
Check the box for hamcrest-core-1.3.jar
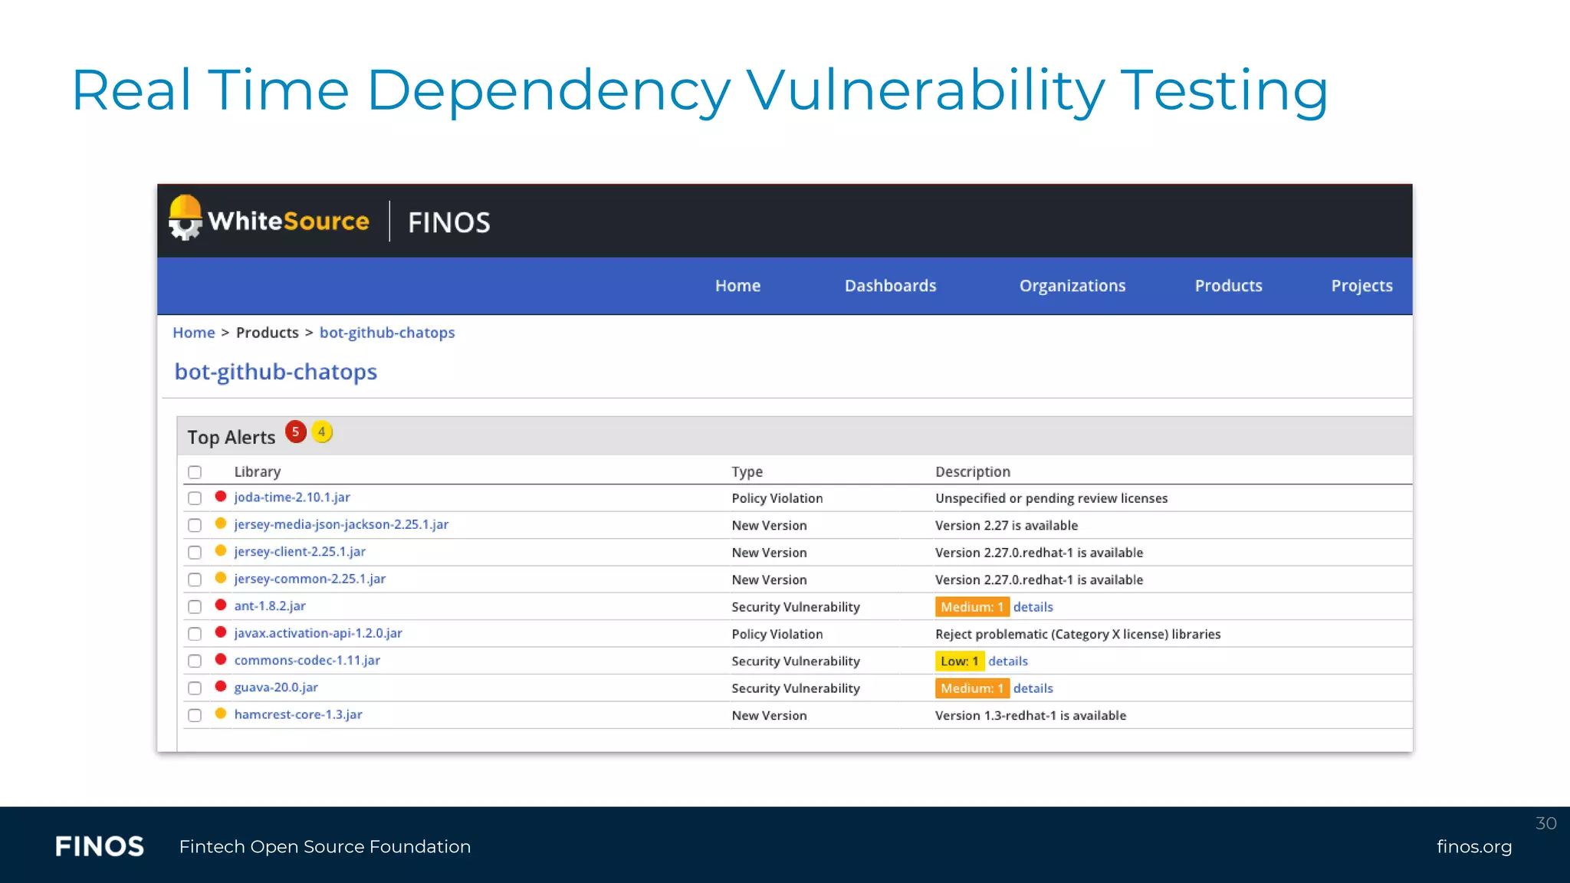pyautogui.click(x=195, y=715)
